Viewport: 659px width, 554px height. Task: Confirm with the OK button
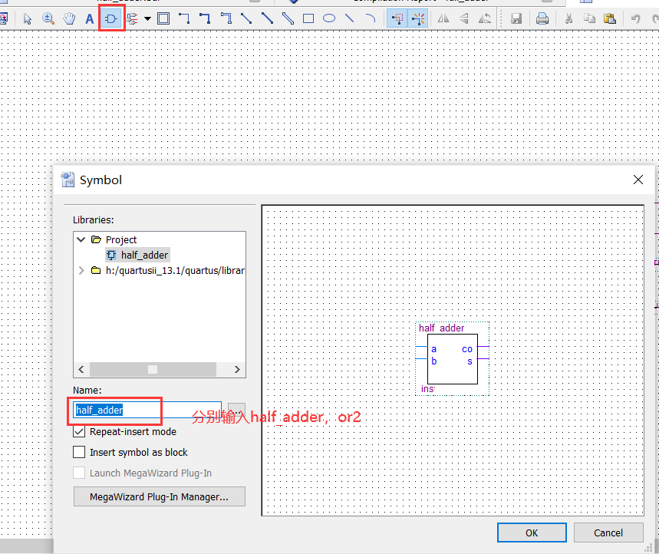532,533
